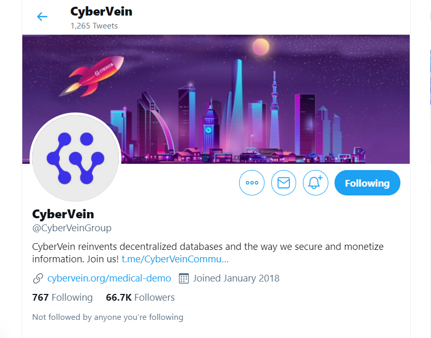The height and width of the screenshot is (338, 431).
Task: Open the 767 Following list
Action: point(62,298)
